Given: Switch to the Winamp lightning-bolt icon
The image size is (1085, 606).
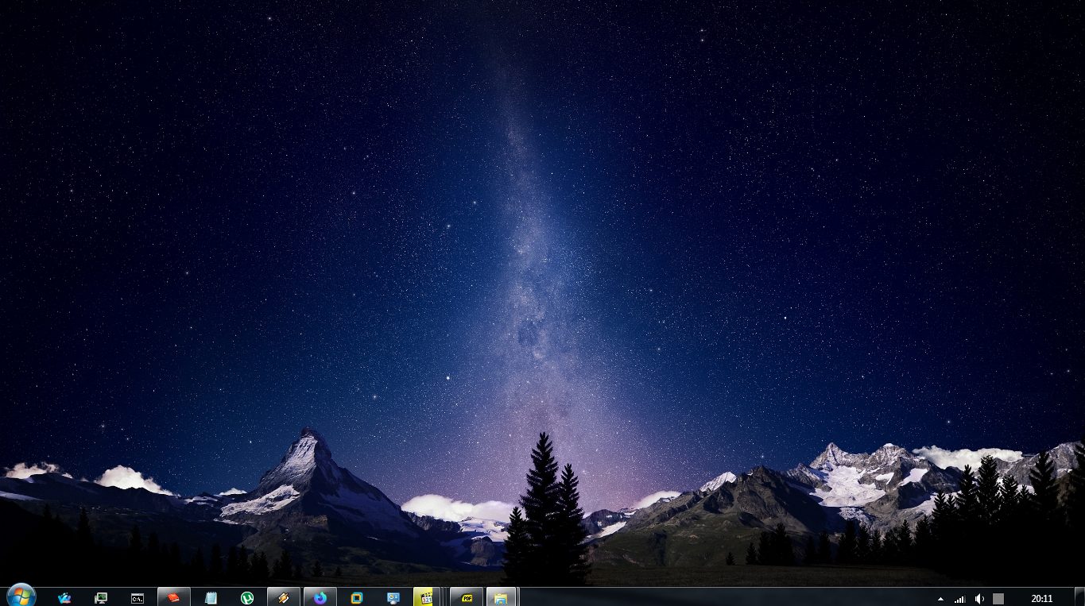Looking at the screenshot, I should click(x=284, y=598).
